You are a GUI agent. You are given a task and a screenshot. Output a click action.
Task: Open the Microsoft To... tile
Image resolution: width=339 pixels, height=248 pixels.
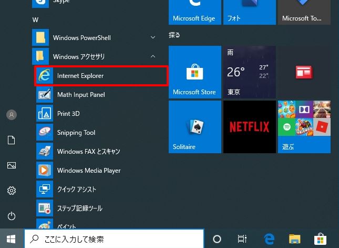[304, 12]
